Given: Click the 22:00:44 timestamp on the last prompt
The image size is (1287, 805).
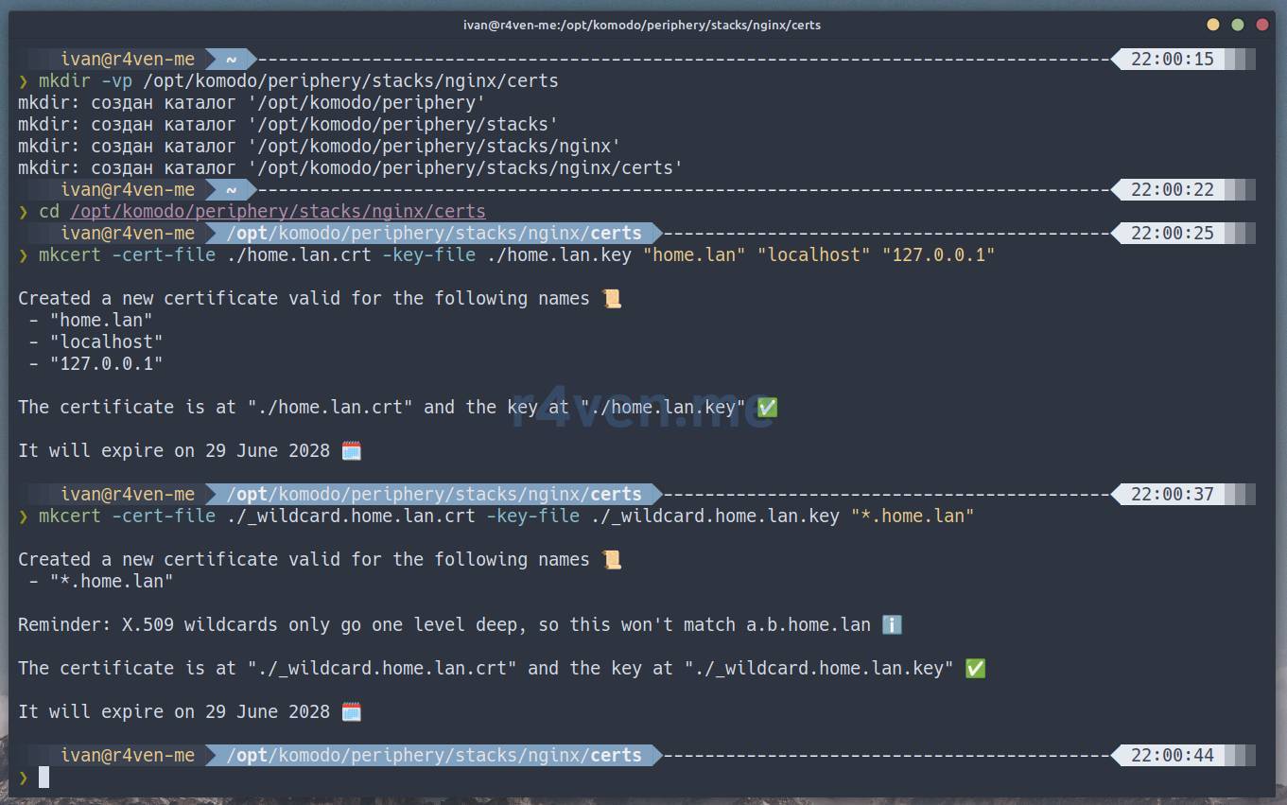Looking at the screenshot, I should (1172, 755).
